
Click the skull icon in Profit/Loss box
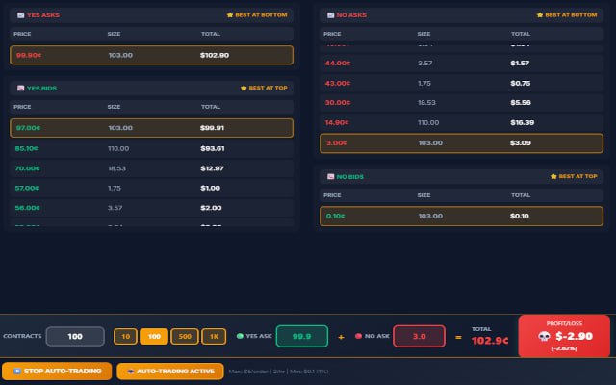[x=545, y=337]
